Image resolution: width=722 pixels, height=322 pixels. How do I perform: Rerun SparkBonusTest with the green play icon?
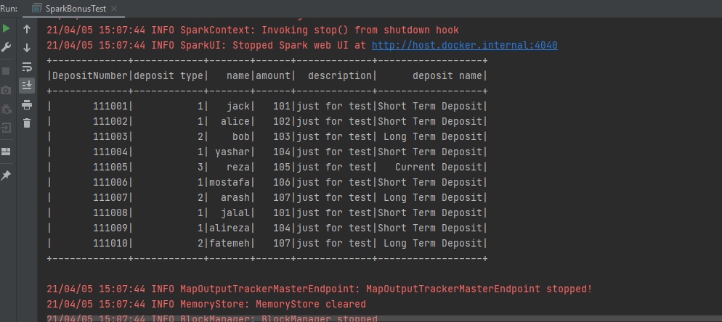point(7,29)
